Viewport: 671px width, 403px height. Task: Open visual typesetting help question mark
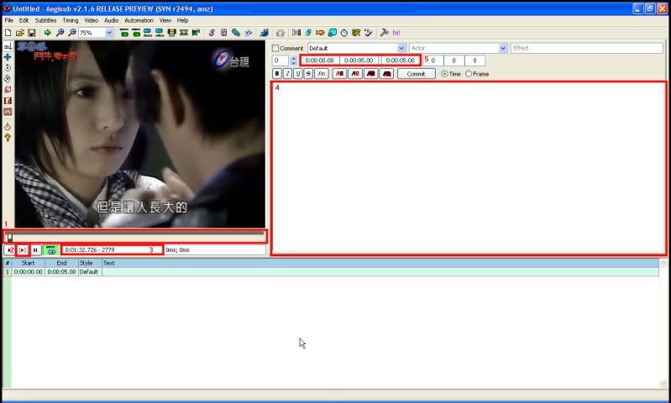point(8,138)
